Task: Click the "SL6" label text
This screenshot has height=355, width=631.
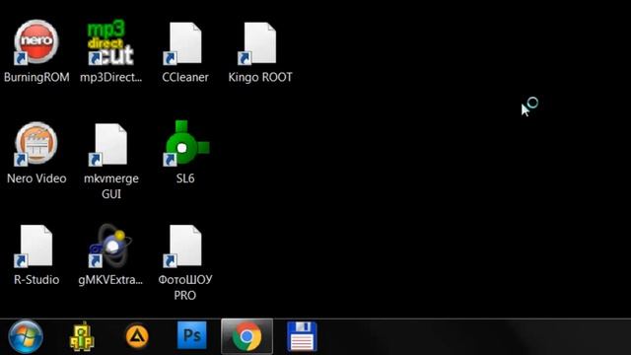Action: (x=185, y=178)
